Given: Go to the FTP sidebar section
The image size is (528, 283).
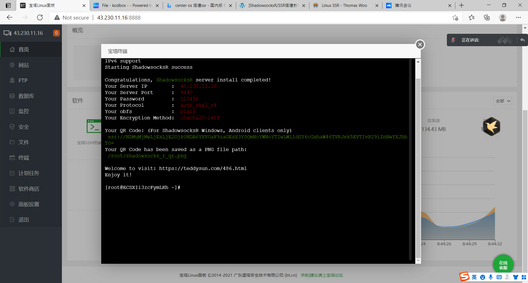Looking at the screenshot, I should [31, 81].
